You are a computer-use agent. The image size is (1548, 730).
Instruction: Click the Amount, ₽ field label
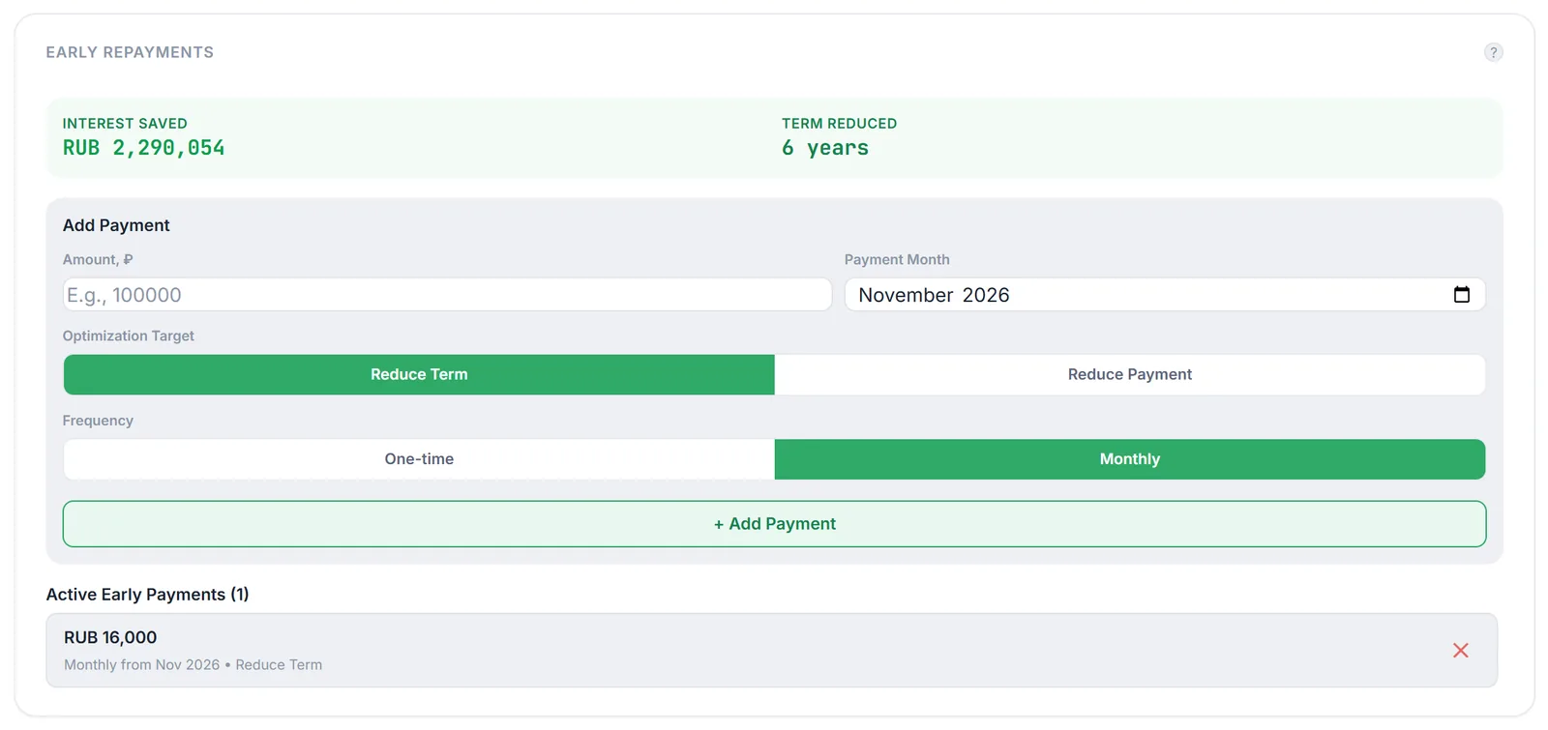pos(98,260)
